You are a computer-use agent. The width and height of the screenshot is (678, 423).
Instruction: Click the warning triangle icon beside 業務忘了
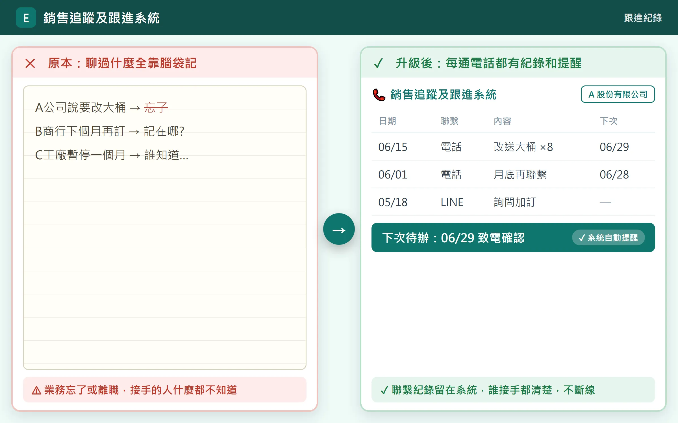tap(36, 390)
